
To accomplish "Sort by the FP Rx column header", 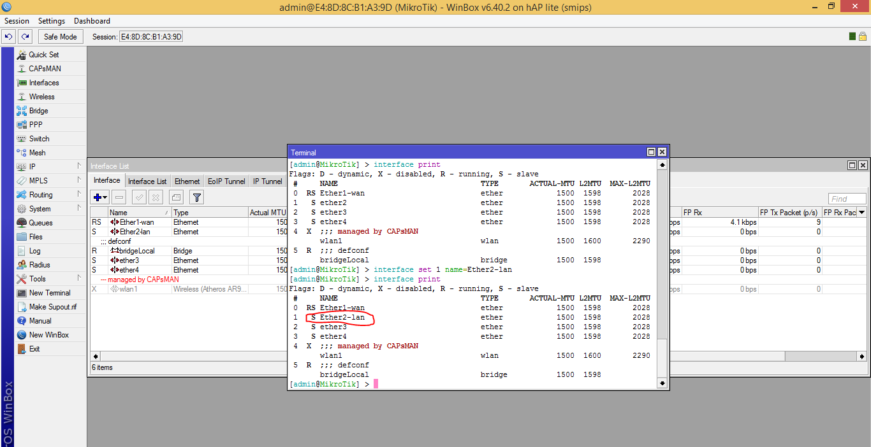I will [720, 213].
